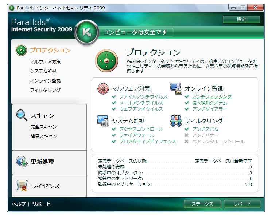This screenshot has height=223, width=272.
Task: Open the アンチスパム link
Action: [x=205, y=129]
